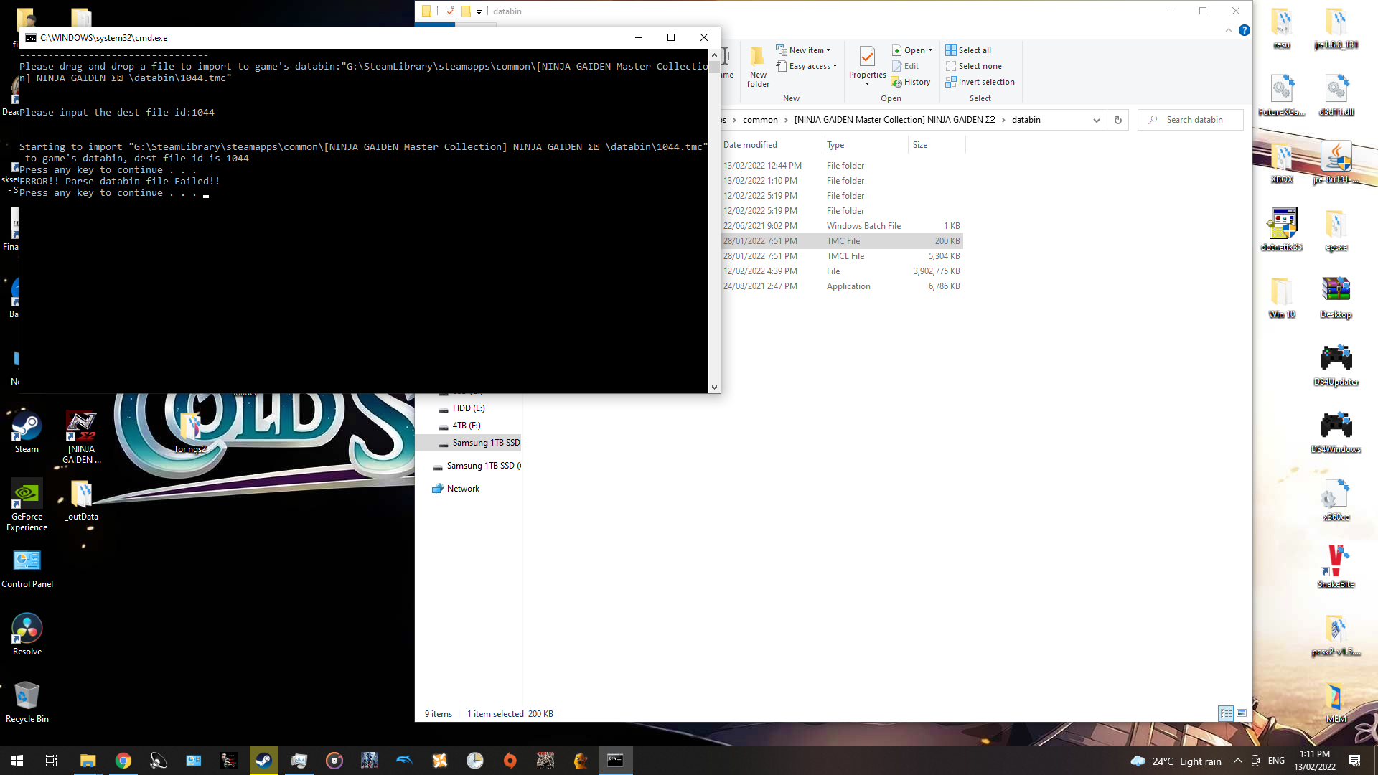Viewport: 1378px width, 775px height.
Task: Select the 'Application' row, 6,786 KB
Action: coord(842,286)
